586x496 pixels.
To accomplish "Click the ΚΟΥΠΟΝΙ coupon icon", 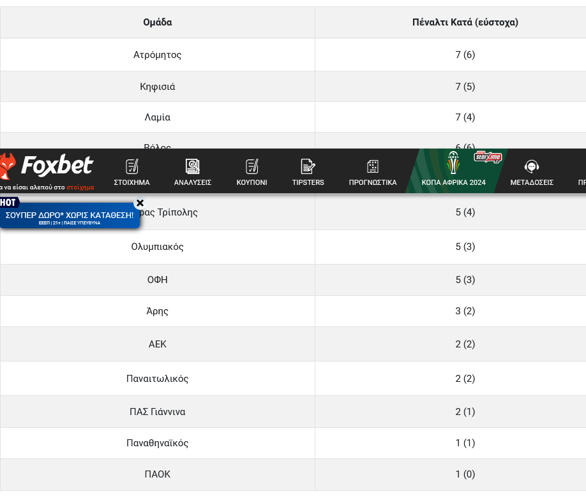I will click(x=252, y=166).
